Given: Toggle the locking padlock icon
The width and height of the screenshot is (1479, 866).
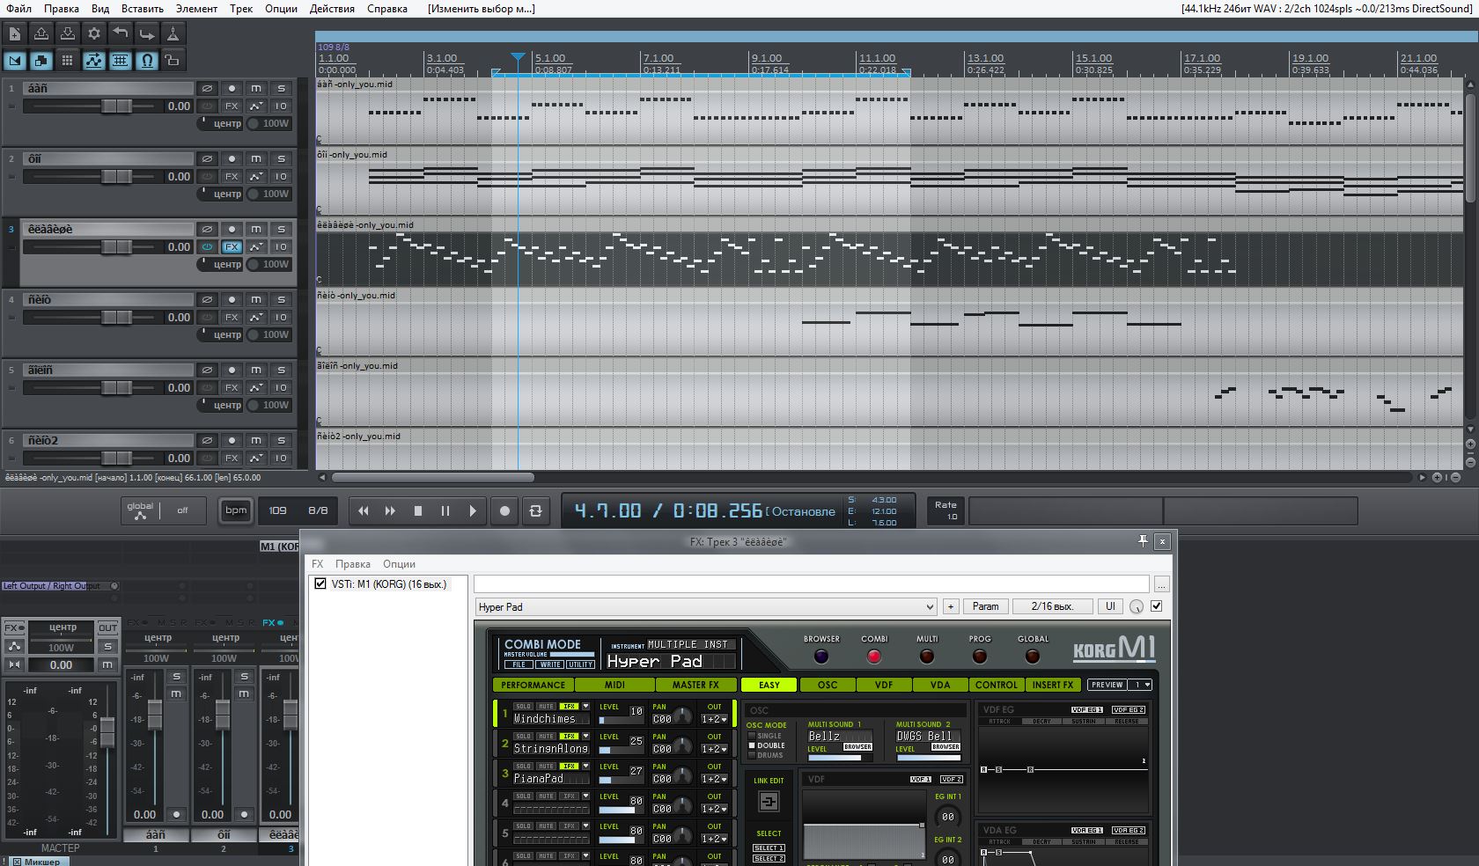Looking at the screenshot, I should (x=173, y=61).
